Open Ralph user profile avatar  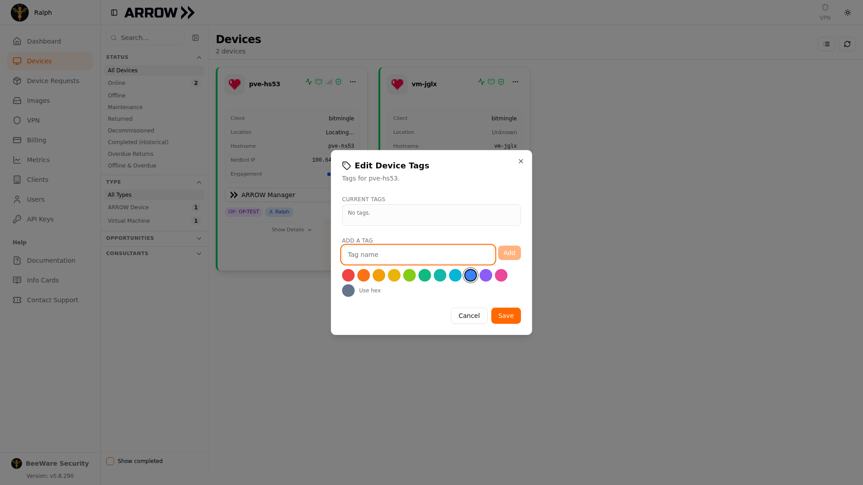click(20, 13)
